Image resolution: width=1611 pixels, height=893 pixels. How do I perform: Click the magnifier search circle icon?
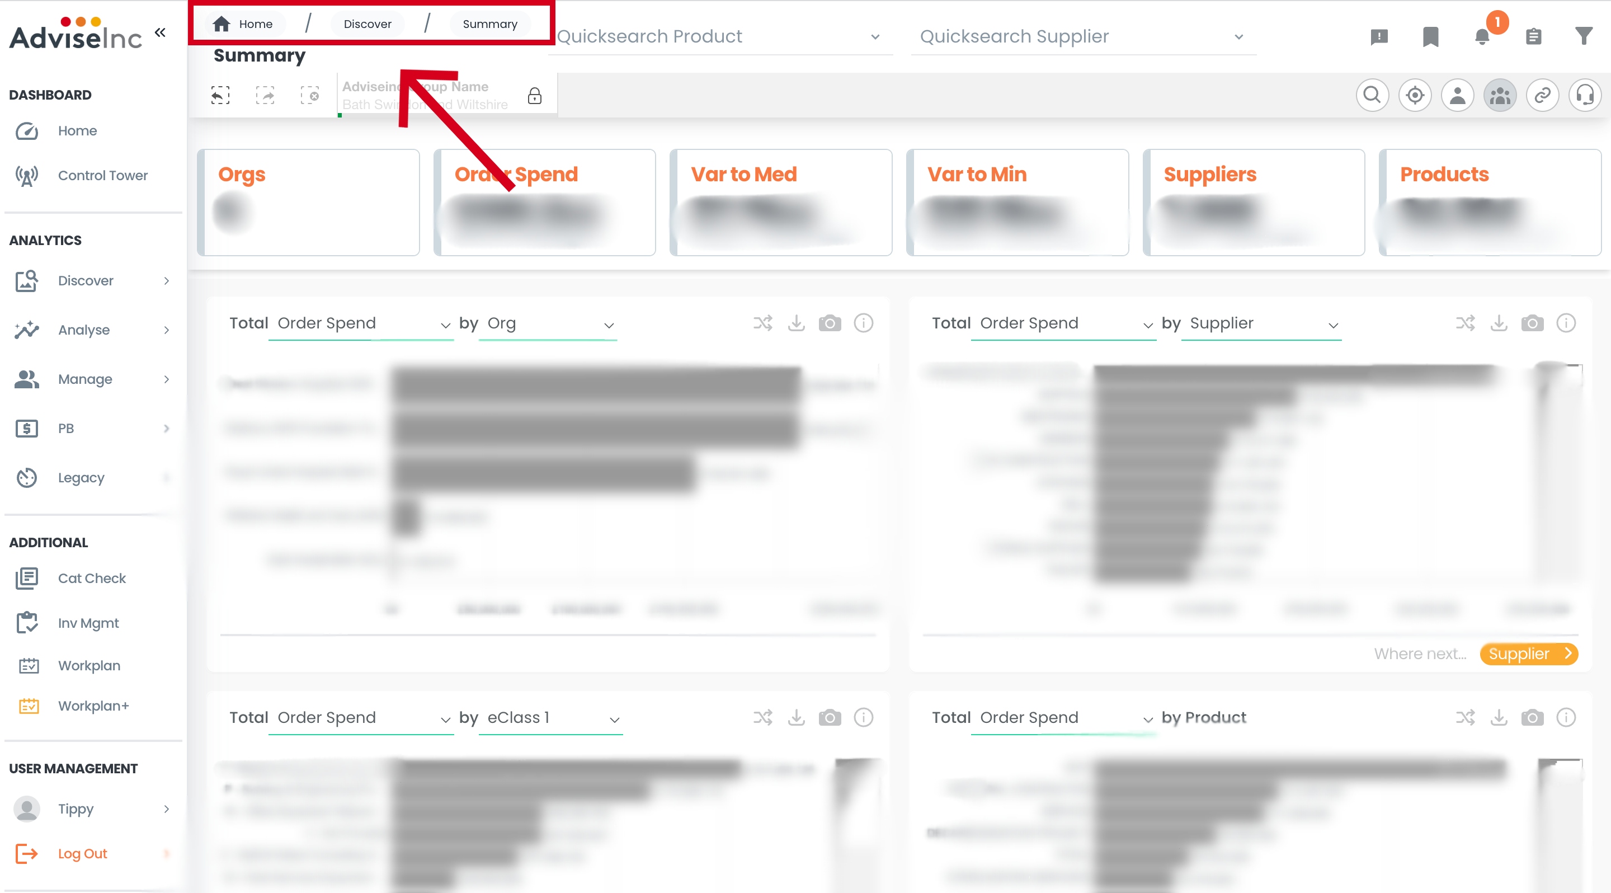pos(1372,95)
